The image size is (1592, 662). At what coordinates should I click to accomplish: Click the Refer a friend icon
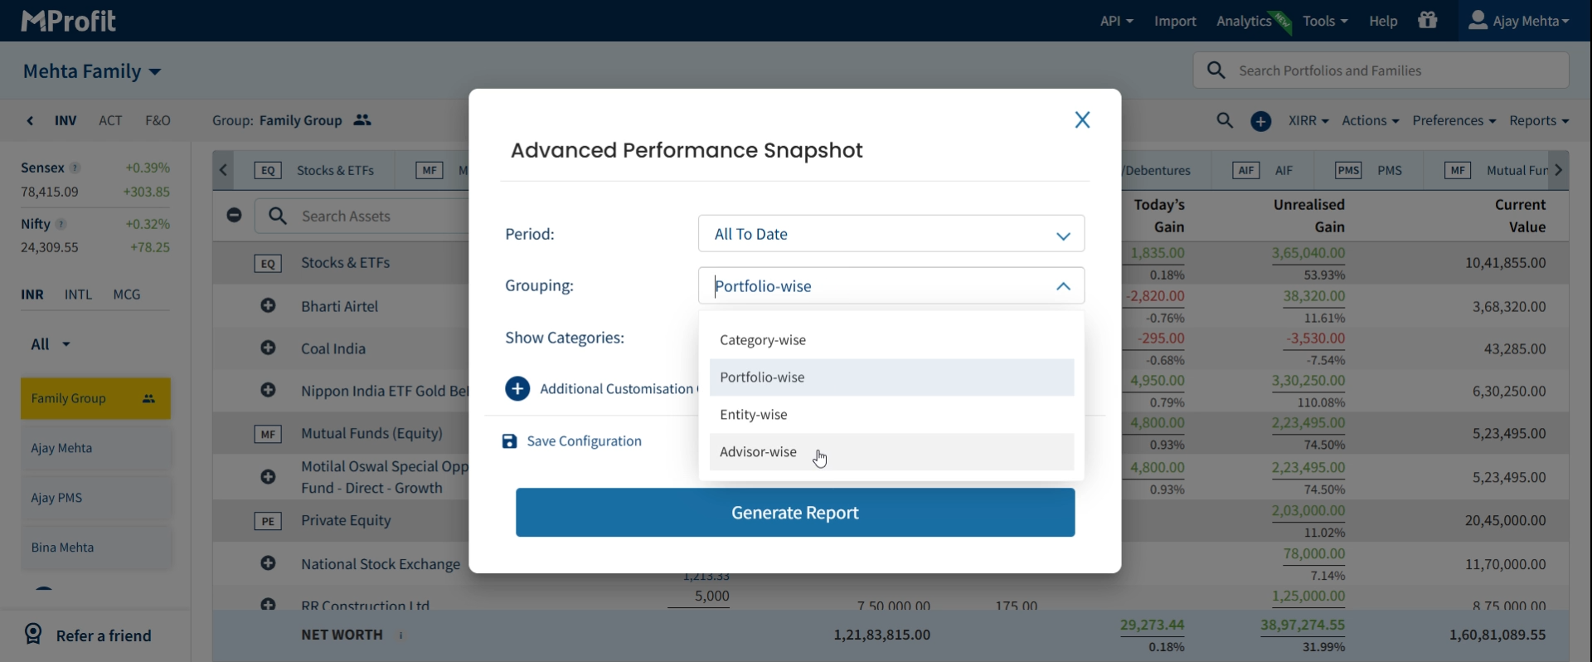33,635
